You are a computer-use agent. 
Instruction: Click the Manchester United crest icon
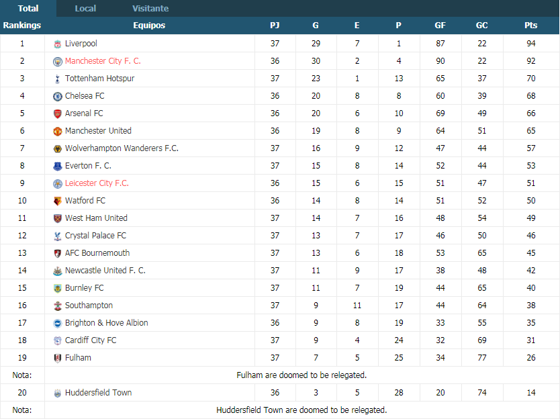tap(57, 132)
